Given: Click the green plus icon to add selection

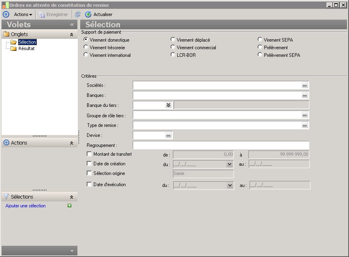Looking at the screenshot, I should [69, 206].
